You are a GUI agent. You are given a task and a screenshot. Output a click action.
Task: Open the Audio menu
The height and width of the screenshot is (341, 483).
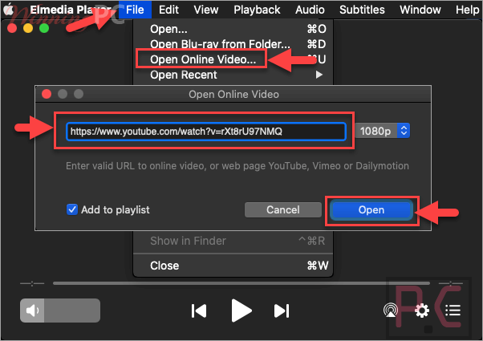pyautogui.click(x=310, y=10)
